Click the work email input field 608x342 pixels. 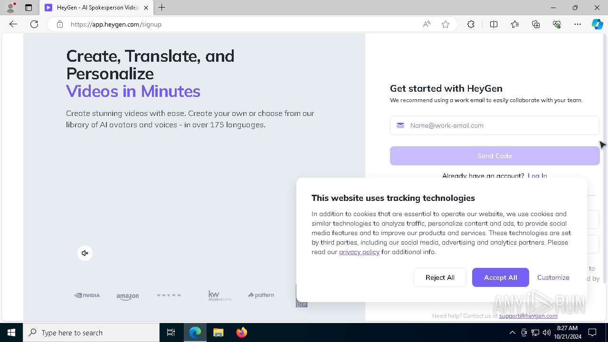[494, 125]
